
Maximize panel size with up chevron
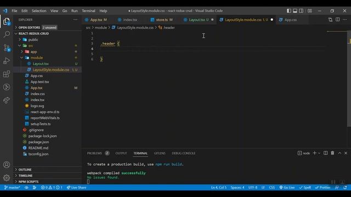[339, 153]
